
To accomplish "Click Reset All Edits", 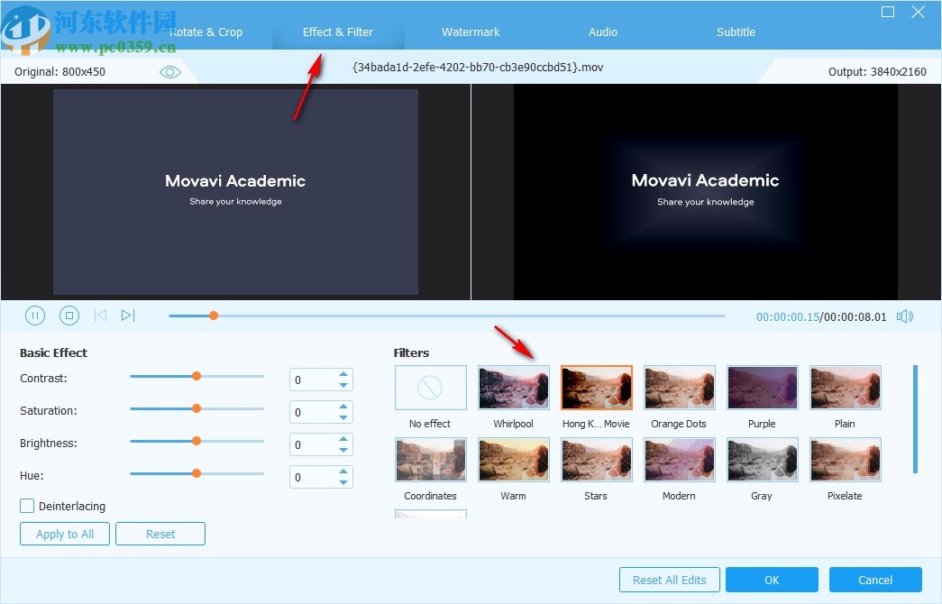I will click(669, 580).
